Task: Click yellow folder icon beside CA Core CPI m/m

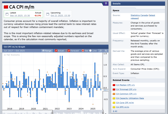Action: (x=114, y=103)
